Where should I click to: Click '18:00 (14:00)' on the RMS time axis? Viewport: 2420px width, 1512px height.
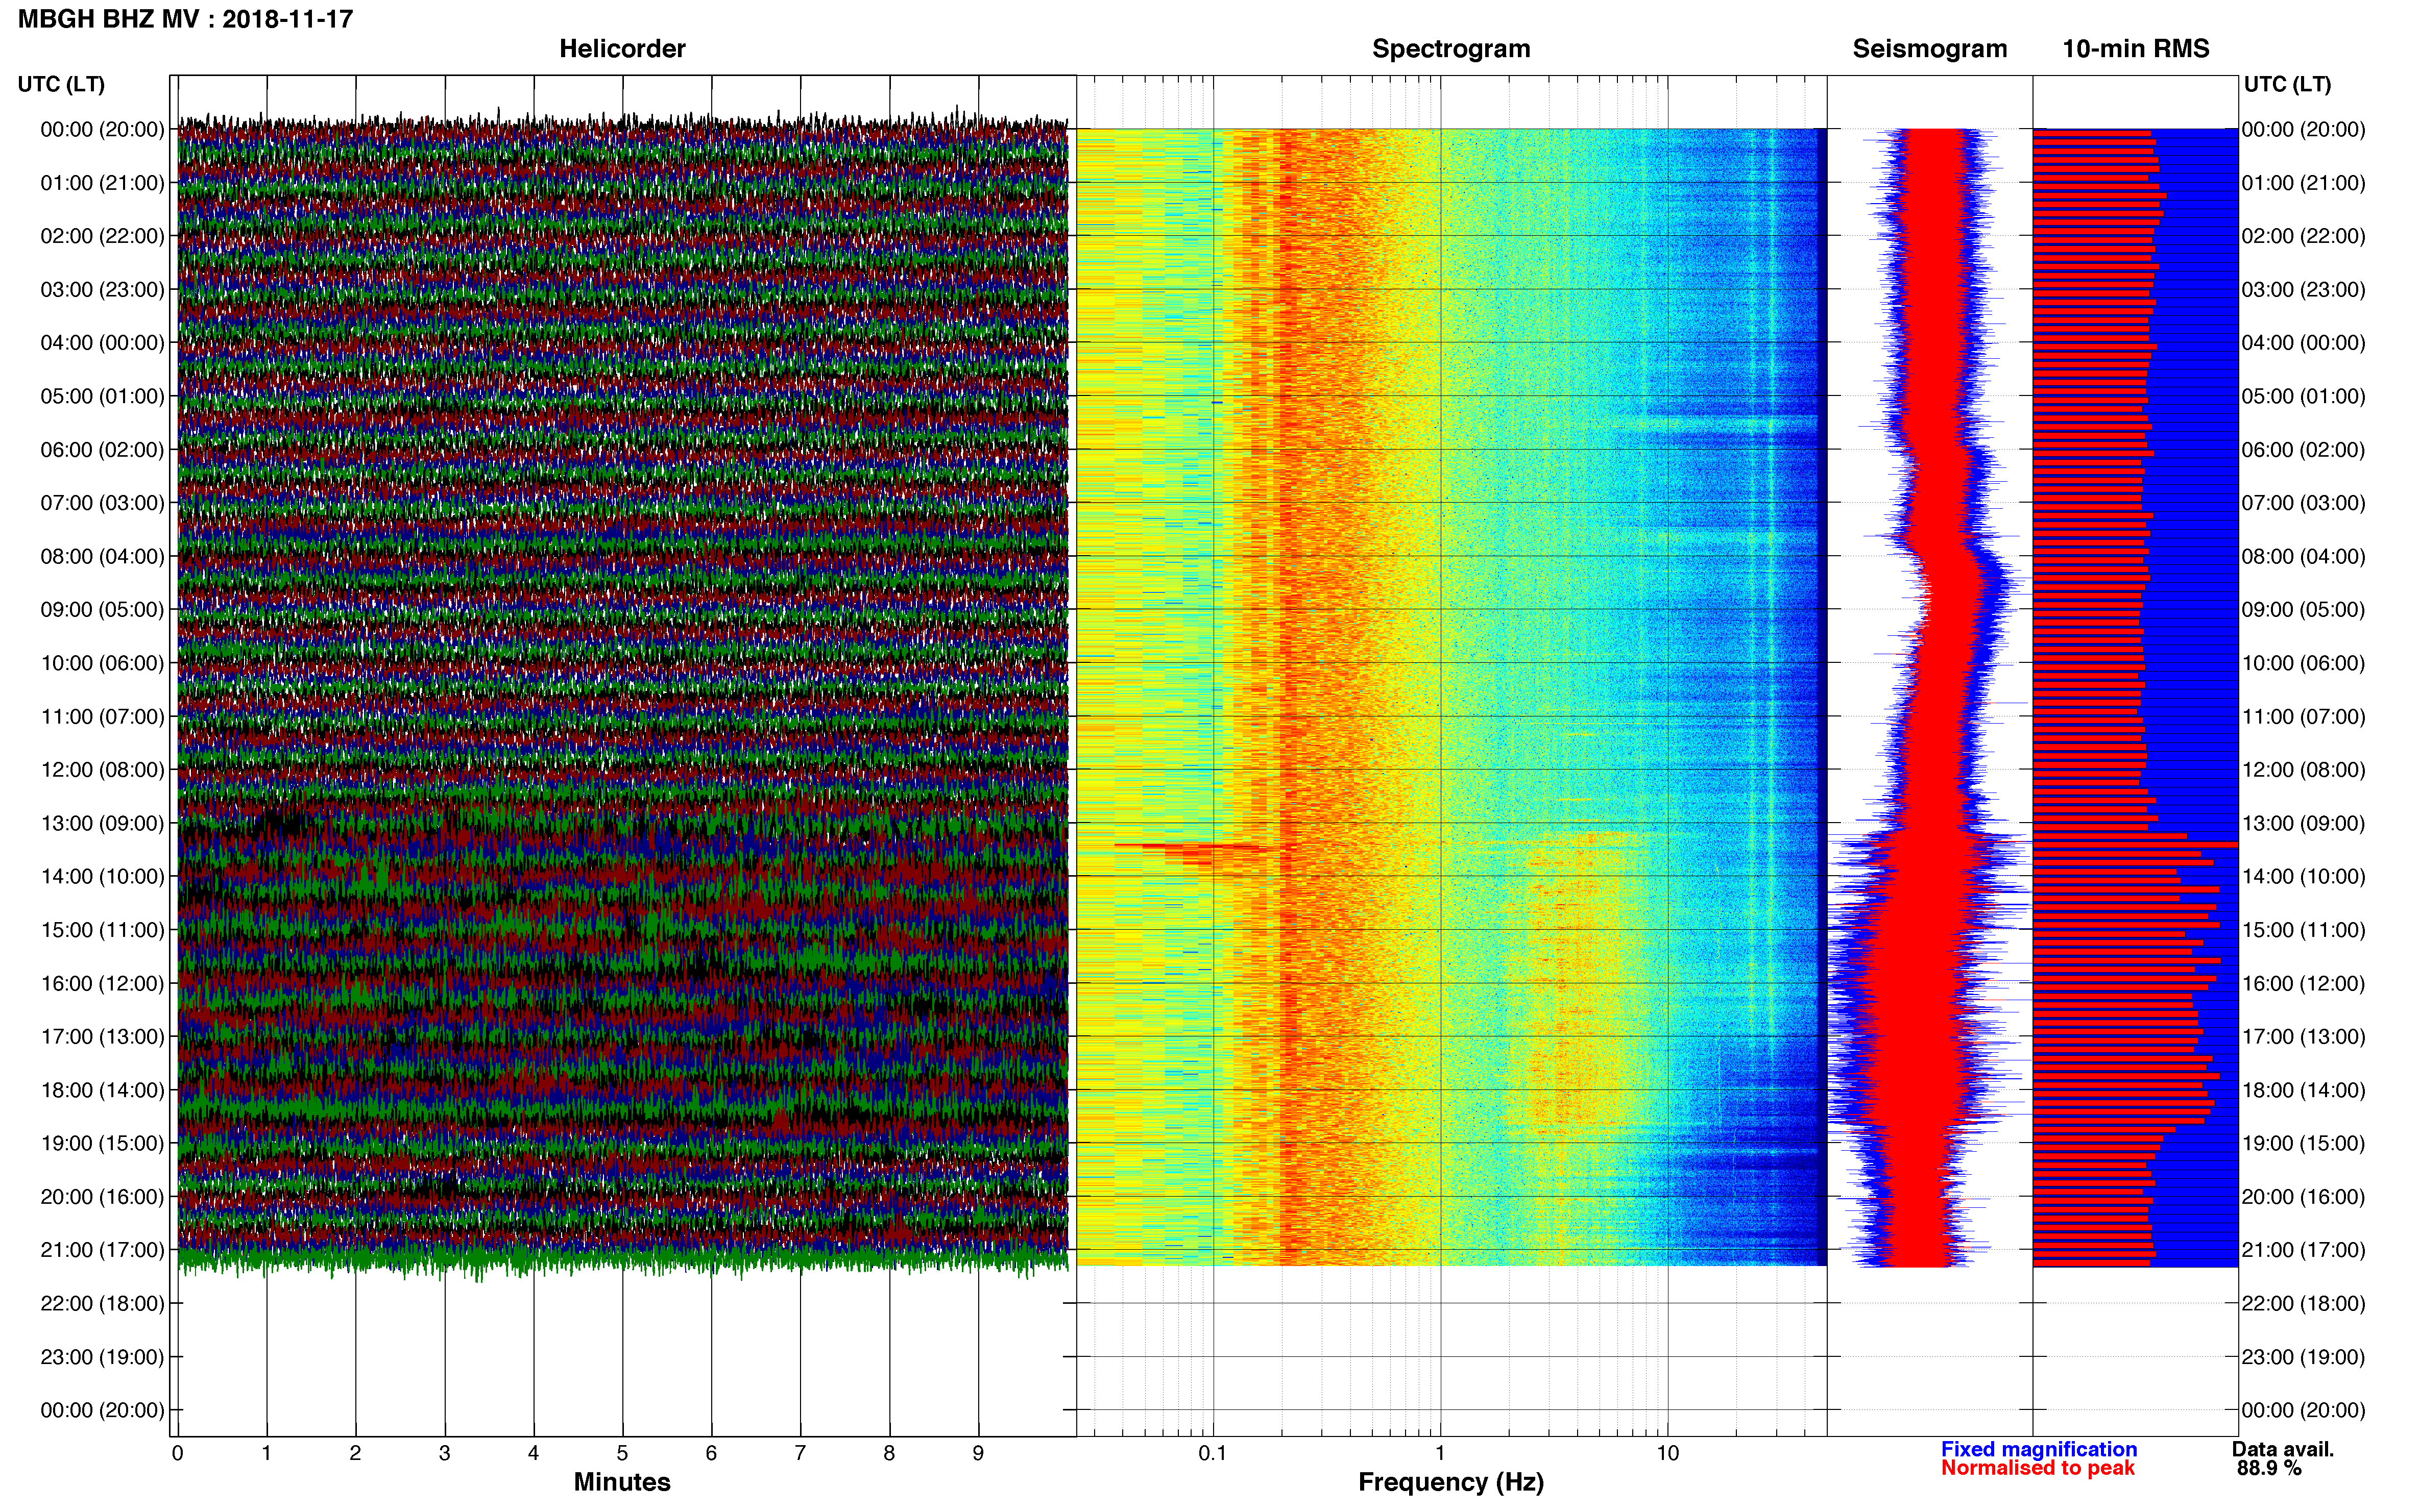[x=2304, y=1090]
